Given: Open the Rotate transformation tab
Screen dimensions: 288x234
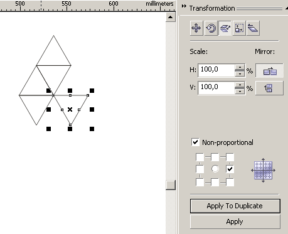Looking at the screenshot, I should click(x=211, y=28).
